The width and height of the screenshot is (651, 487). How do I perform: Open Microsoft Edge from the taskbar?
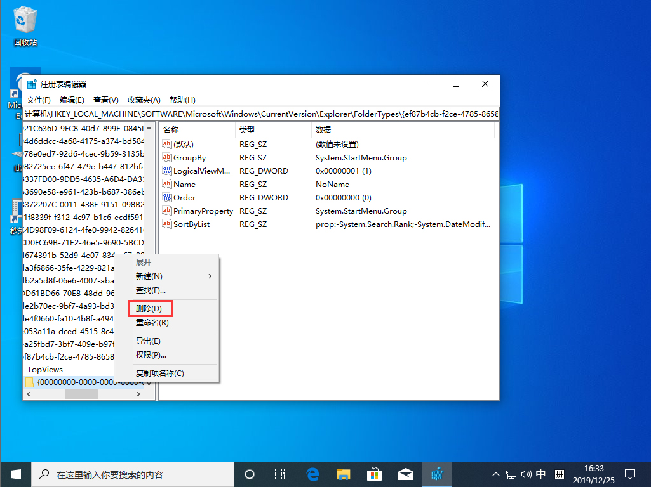pos(311,474)
